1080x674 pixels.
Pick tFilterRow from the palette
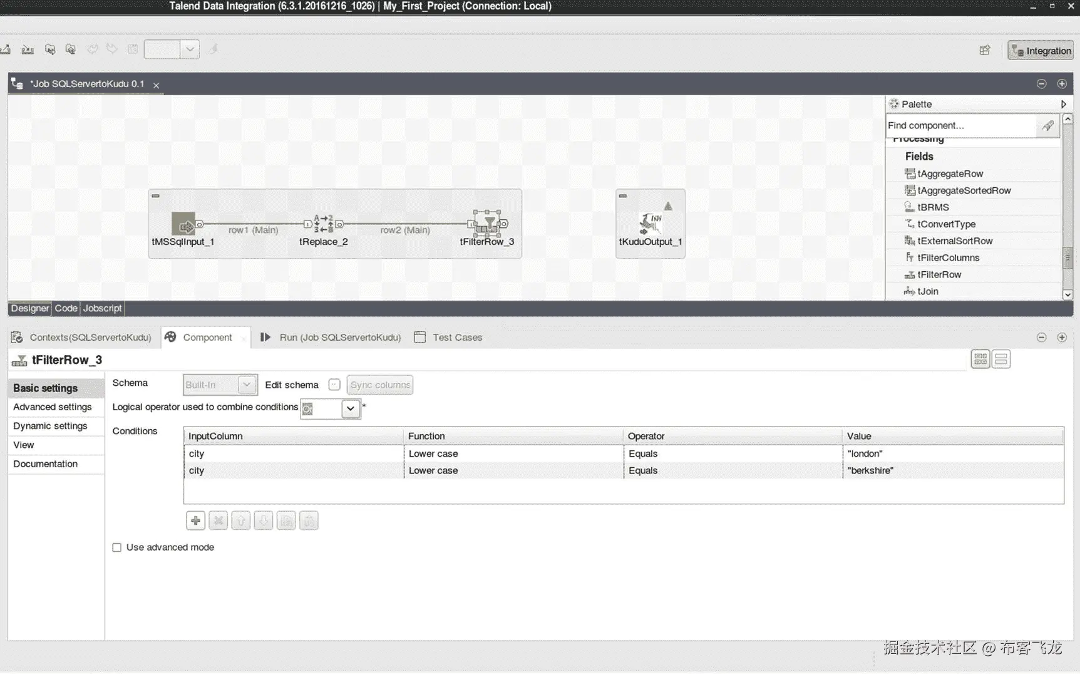pos(933,275)
